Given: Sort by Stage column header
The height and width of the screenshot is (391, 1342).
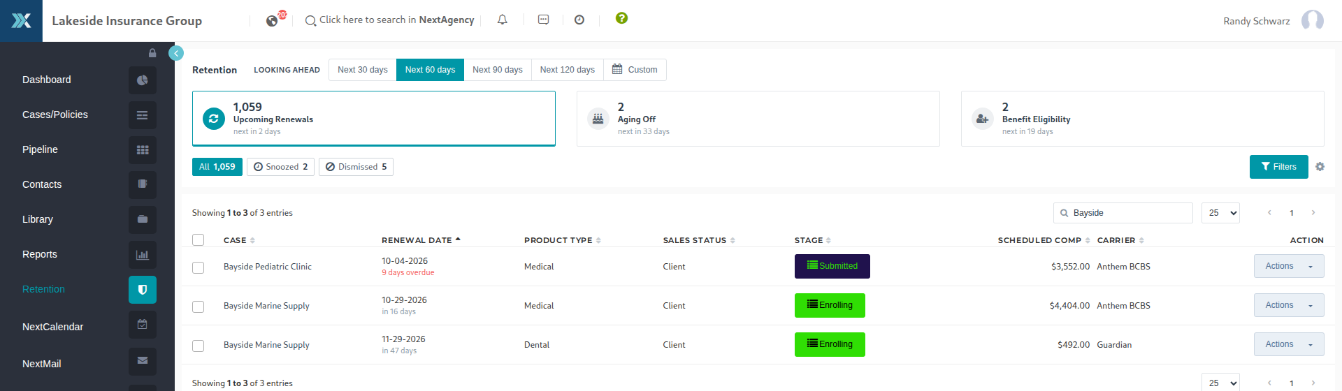Looking at the screenshot, I should pyautogui.click(x=813, y=240).
